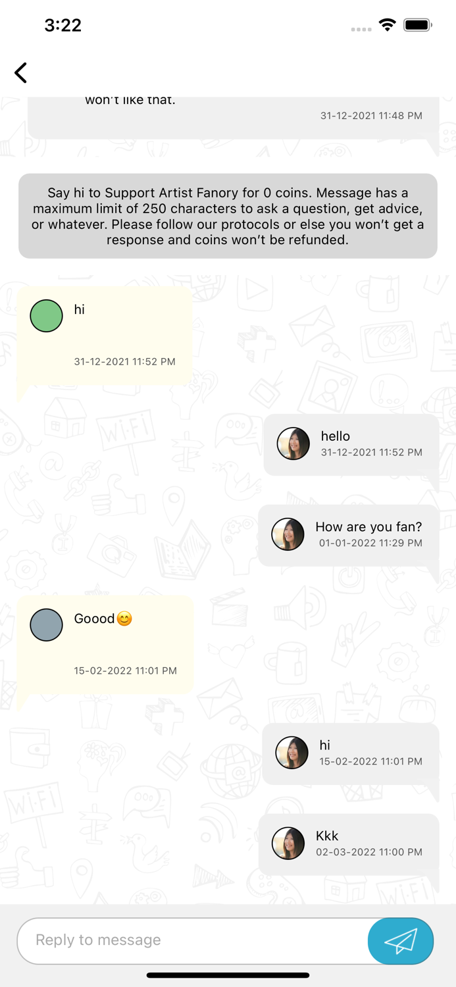The width and height of the screenshot is (456, 987).
Task: Tap the gray avatar beside "Goood"
Action: (46, 625)
